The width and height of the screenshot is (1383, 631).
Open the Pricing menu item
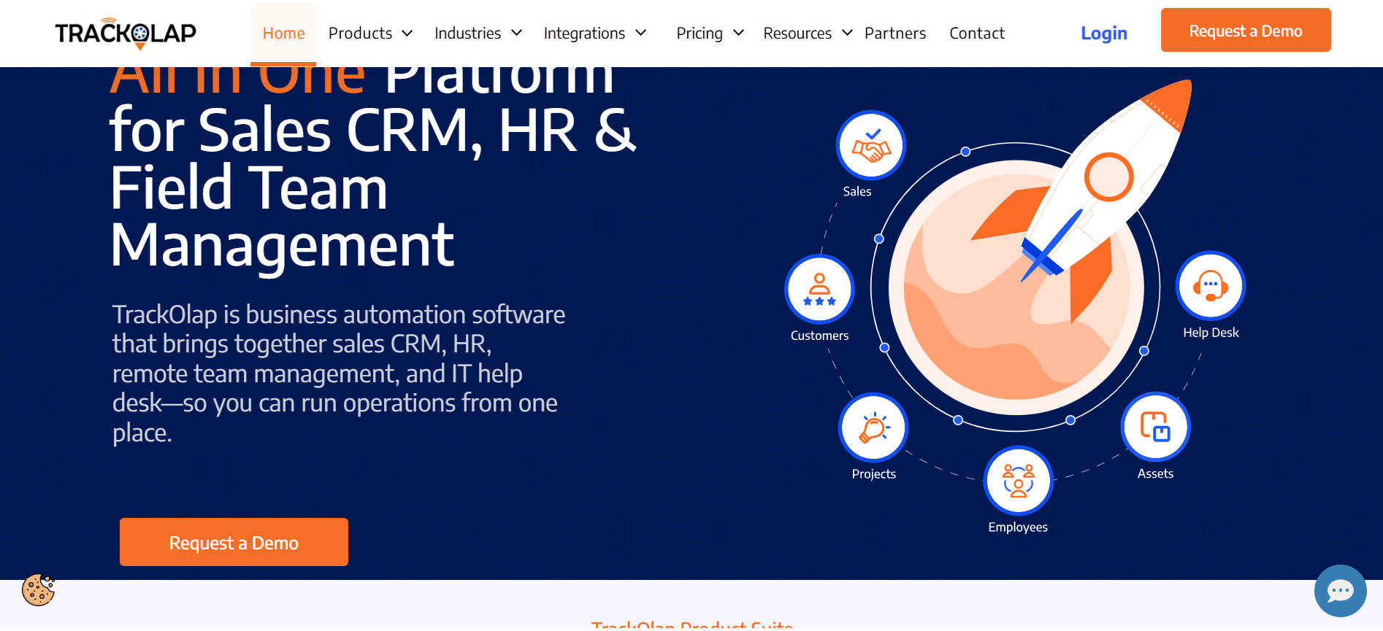click(x=699, y=34)
